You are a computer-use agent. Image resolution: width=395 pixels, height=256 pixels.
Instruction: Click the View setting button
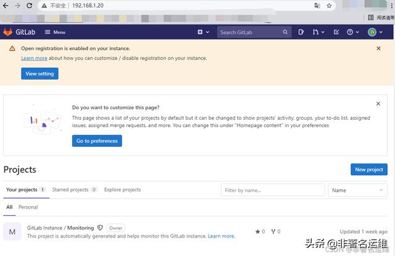[x=39, y=73]
